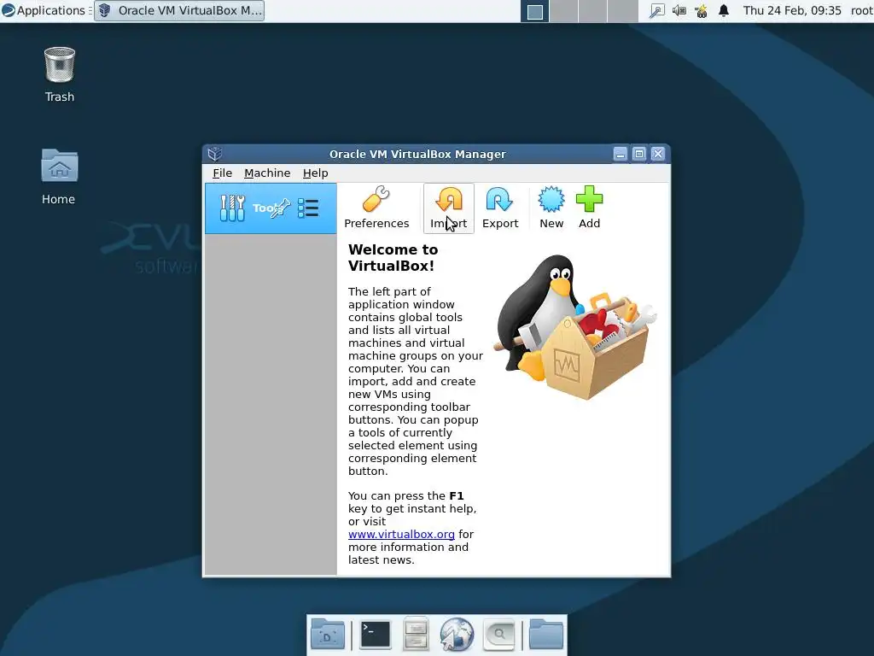Viewport: 874px width, 656px height.
Task: Select the Trash desktop icon
Action: click(60, 75)
